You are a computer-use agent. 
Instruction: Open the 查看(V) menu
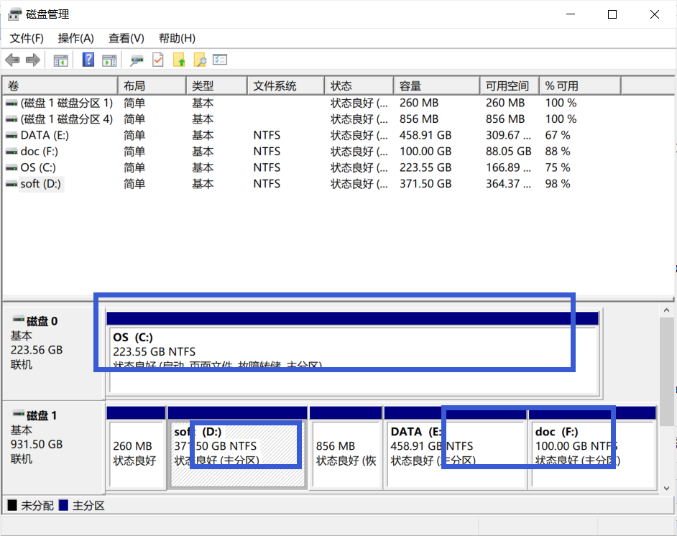(x=126, y=38)
